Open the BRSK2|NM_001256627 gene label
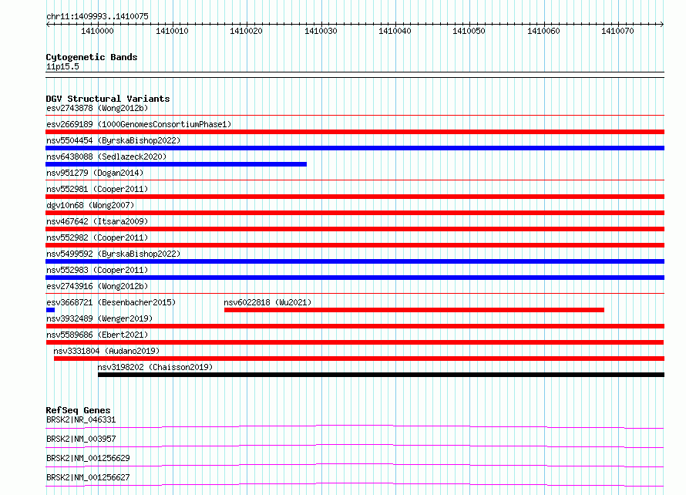 [x=88, y=477]
